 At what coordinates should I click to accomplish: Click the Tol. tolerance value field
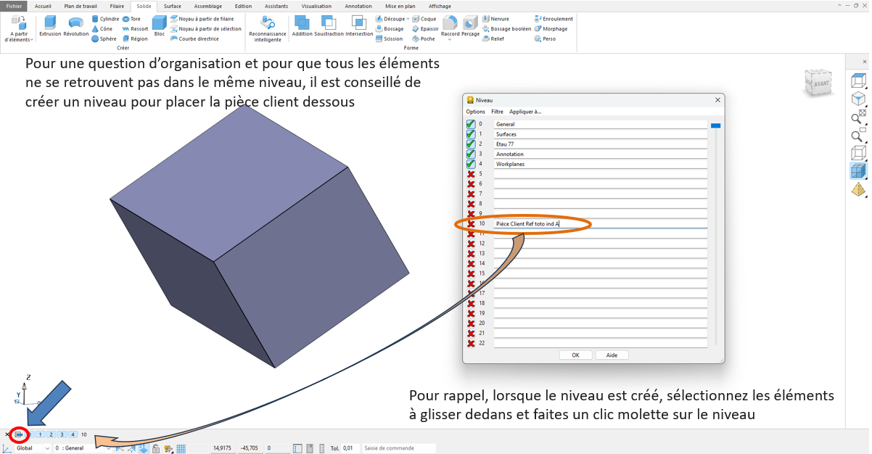(x=350, y=448)
